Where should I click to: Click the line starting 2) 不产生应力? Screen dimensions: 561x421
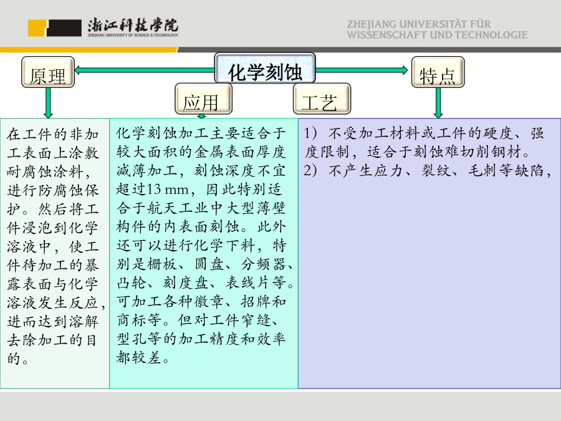428,170
